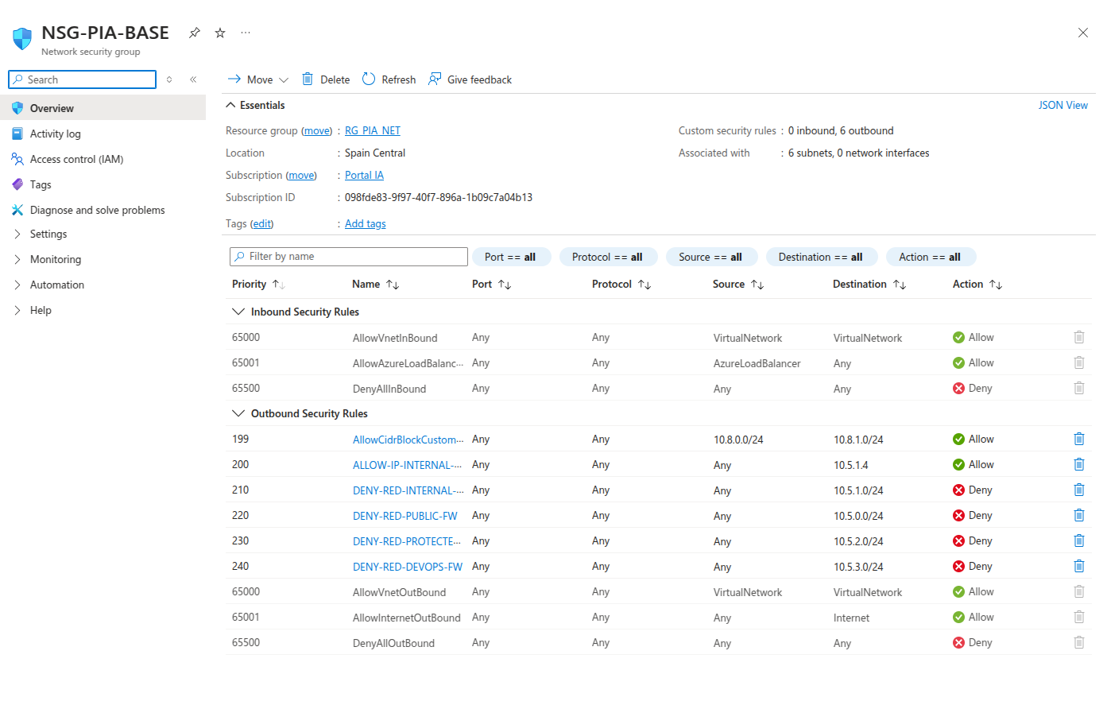Click destination value 10.5.1.4
Image resolution: width=1107 pixels, height=705 pixels.
(850, 465)
